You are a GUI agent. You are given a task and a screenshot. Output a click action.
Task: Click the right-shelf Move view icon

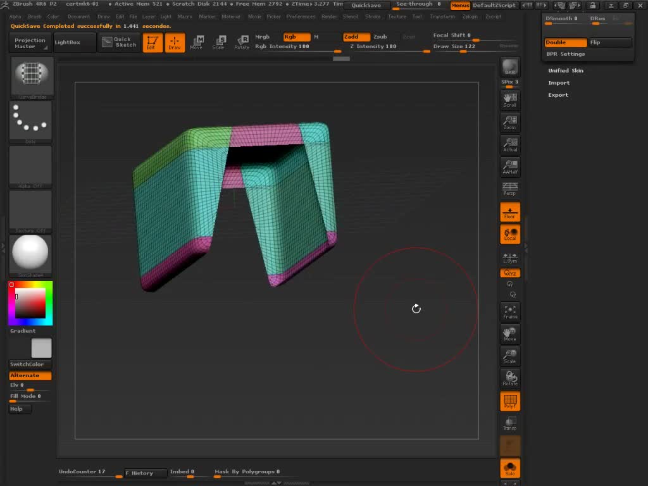[510, 334]
